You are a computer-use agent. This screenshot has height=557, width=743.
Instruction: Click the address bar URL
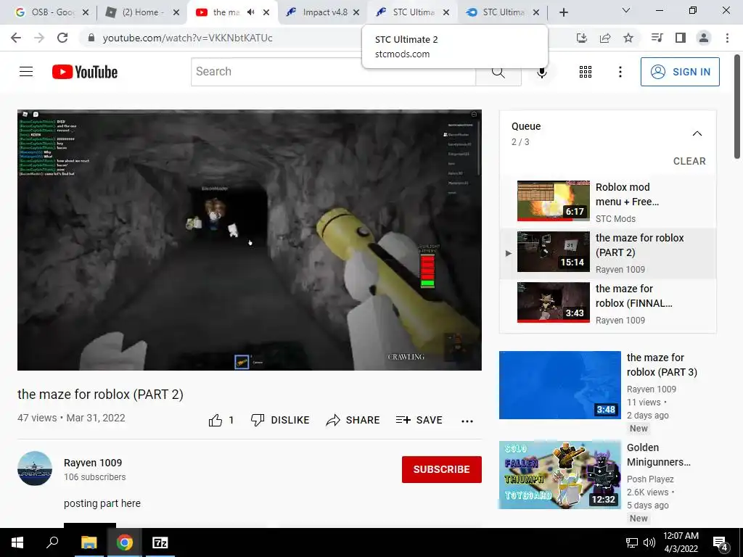tap(188, 38)
